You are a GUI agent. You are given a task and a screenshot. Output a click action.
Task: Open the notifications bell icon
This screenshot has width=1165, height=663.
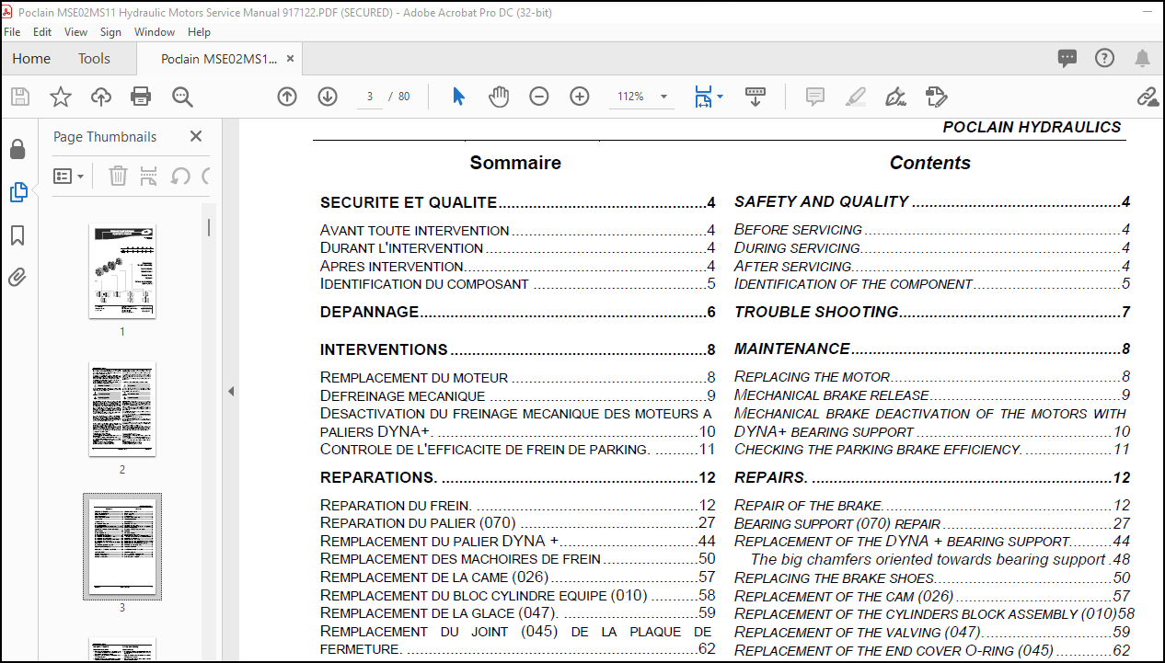point(1142,59)
